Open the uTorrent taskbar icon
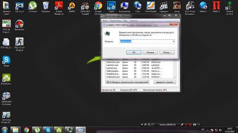This screenshot has width=238, height=133. (37, 130)
